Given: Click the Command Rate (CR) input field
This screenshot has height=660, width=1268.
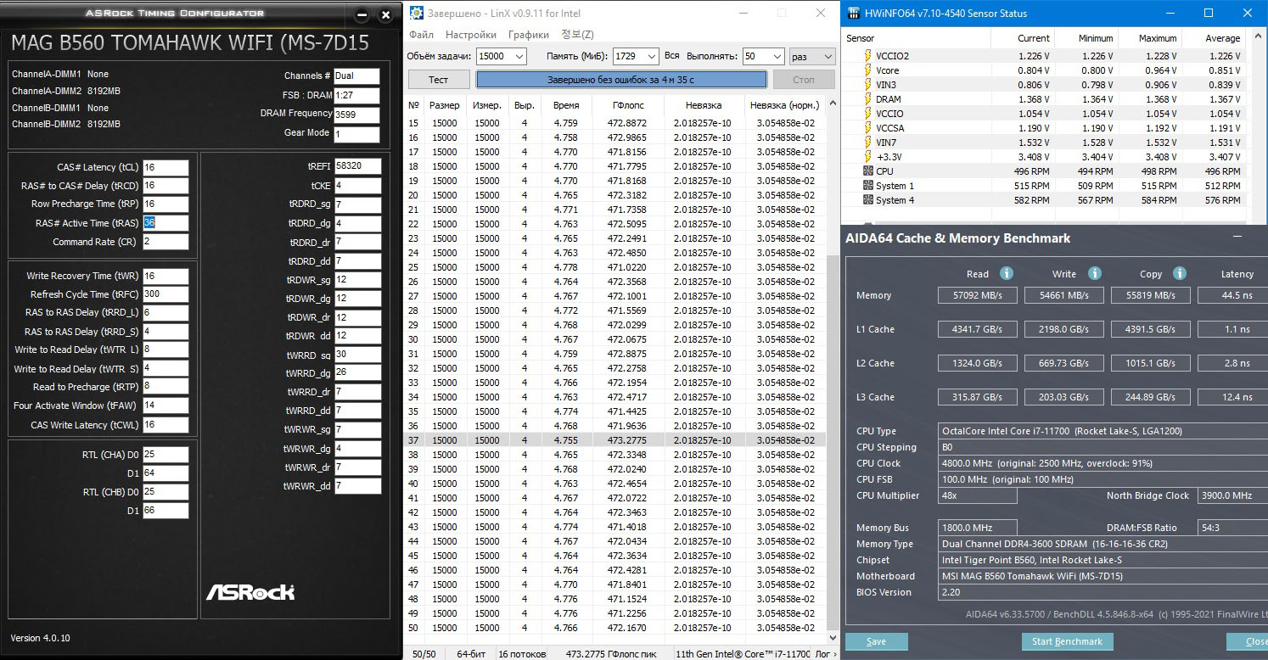Looking at the screenshot, I should tap(166, 242).
